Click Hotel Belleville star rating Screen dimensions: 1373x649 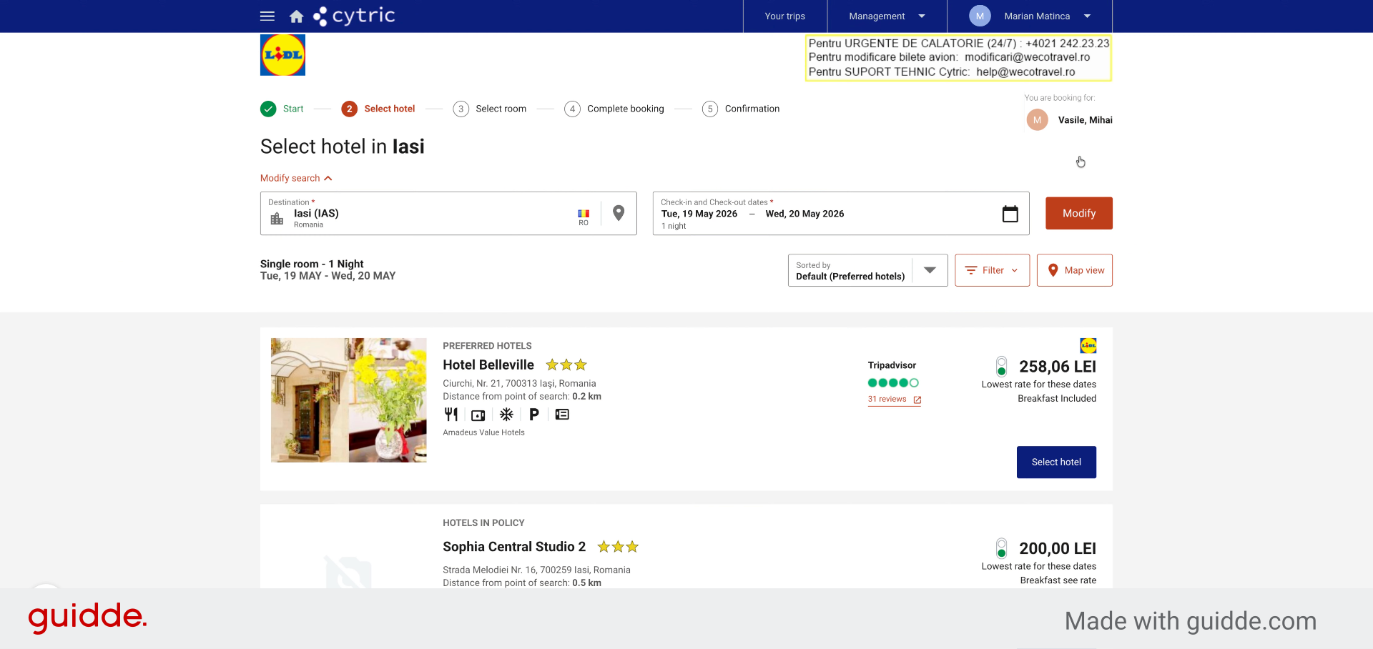[x=566, y=365]
